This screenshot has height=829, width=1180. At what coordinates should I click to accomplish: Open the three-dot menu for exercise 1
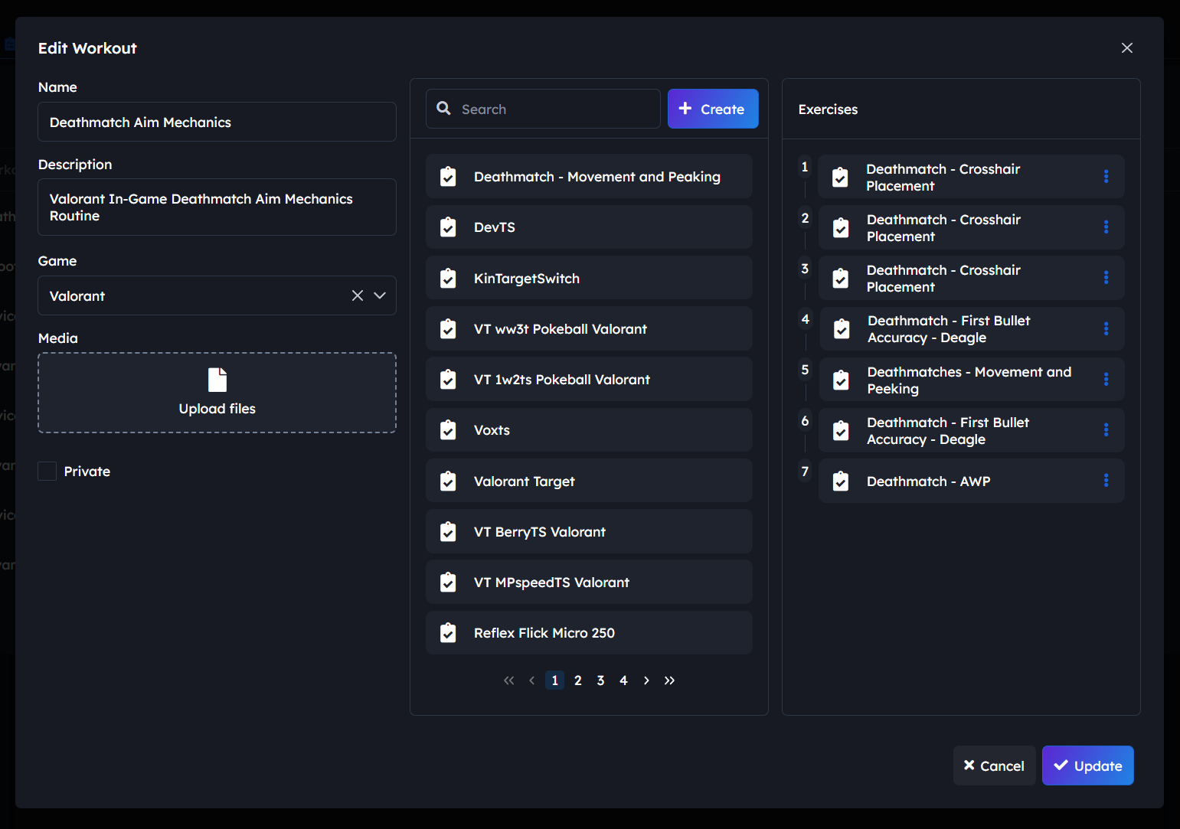click(1106, 177)
